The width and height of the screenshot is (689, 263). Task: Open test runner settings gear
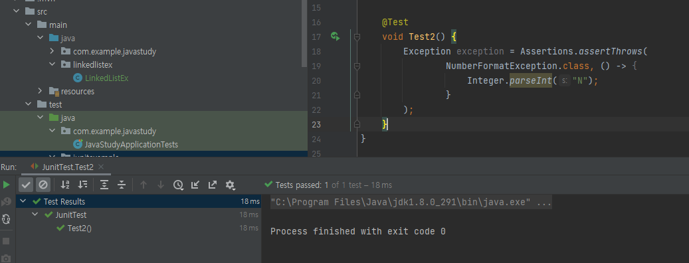click(231, 185)
